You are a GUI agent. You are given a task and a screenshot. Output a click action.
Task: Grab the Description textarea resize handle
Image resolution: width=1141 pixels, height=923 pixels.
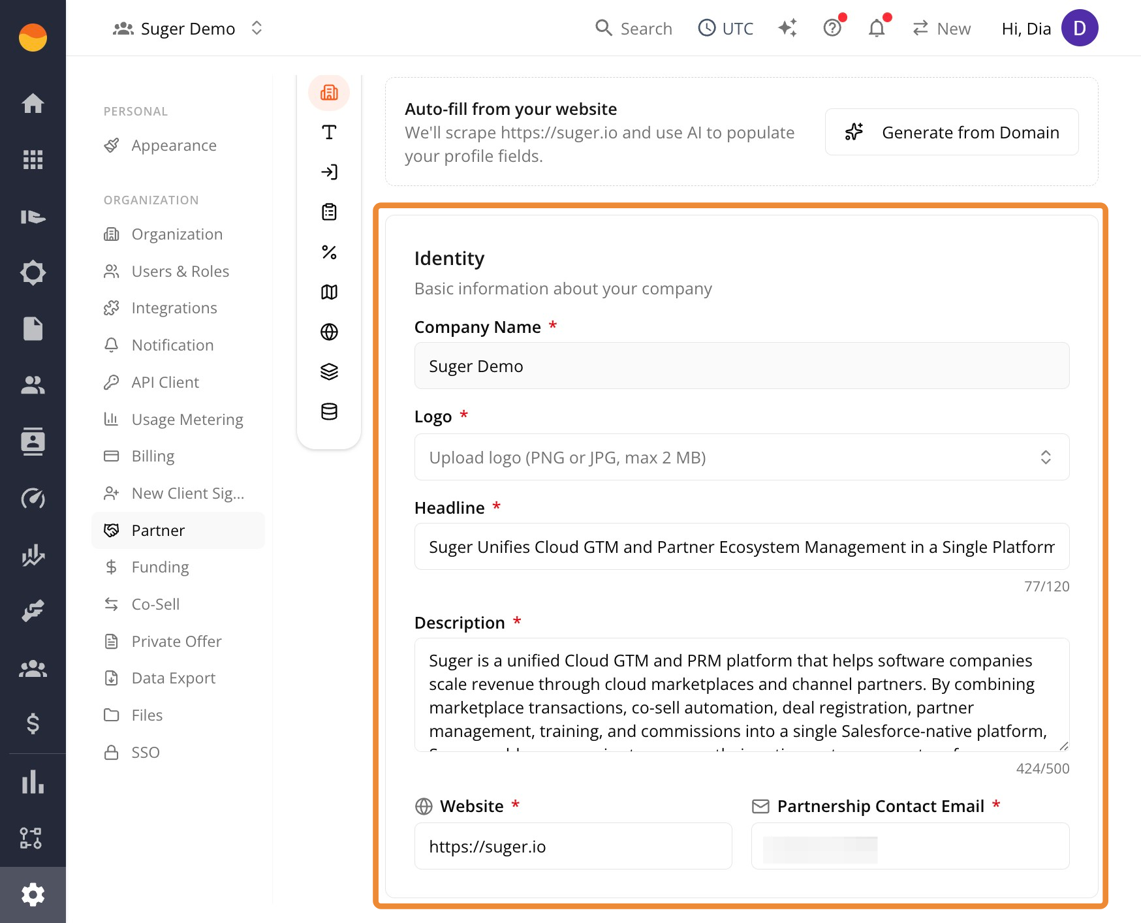pos(1063,745)
